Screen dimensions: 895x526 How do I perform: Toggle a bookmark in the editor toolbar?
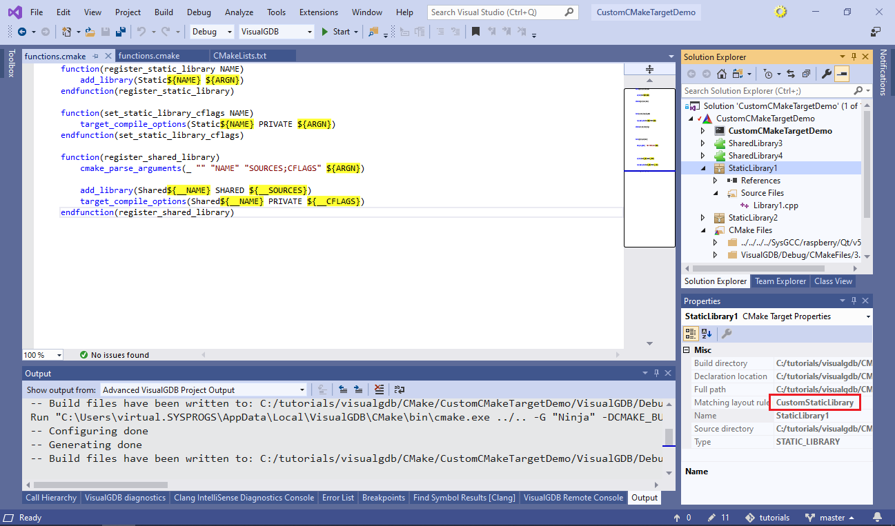point(476,31)
